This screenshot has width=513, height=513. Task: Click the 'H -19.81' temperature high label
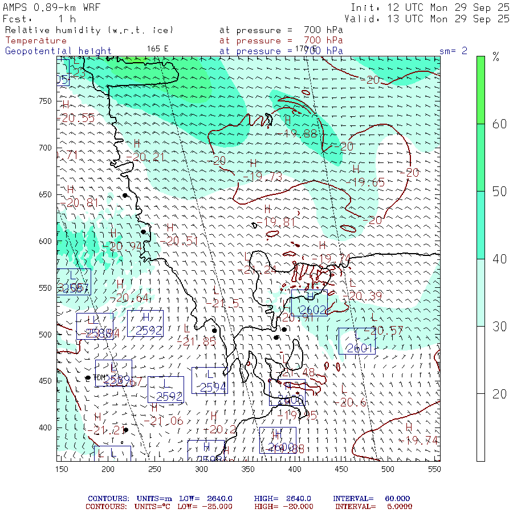click(276, 216)
